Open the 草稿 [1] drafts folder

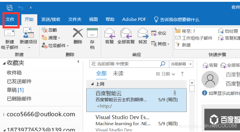coord(15,90)
